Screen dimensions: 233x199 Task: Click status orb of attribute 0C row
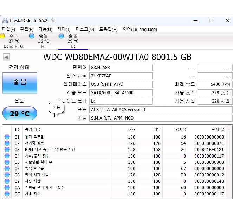[x=7, y=194]
